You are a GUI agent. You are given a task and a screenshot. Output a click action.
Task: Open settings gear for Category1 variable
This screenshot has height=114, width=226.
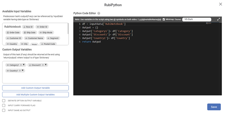pos(21,65)
